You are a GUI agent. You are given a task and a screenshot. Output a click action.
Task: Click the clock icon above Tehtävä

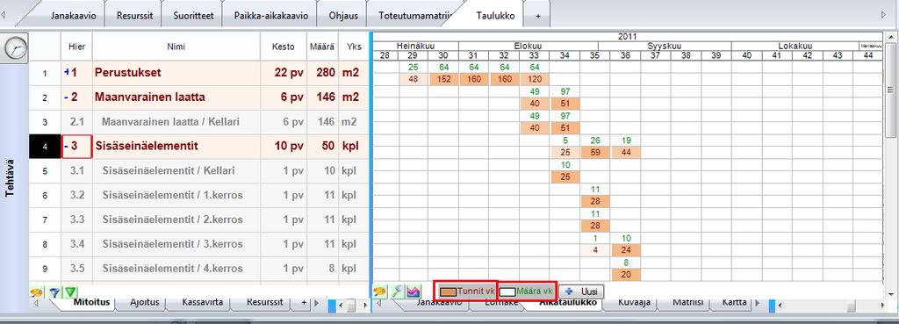tap(16, 48)
